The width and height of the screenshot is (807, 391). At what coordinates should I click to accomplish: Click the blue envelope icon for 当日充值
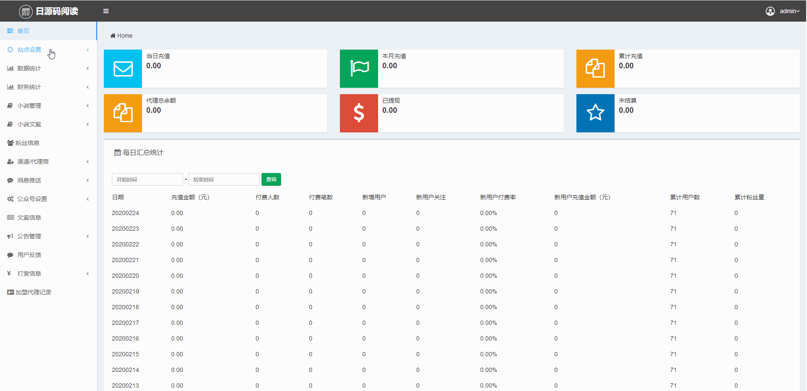123,69
